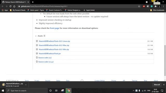Open the API footer link
Viewport: 166px width, 93px height.
(124, 81)
